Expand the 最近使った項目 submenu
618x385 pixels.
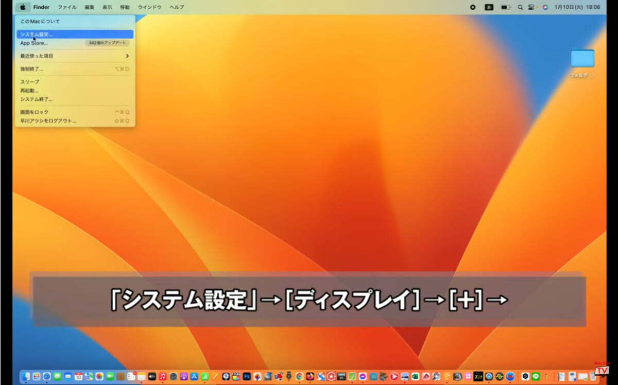point(75,56)
